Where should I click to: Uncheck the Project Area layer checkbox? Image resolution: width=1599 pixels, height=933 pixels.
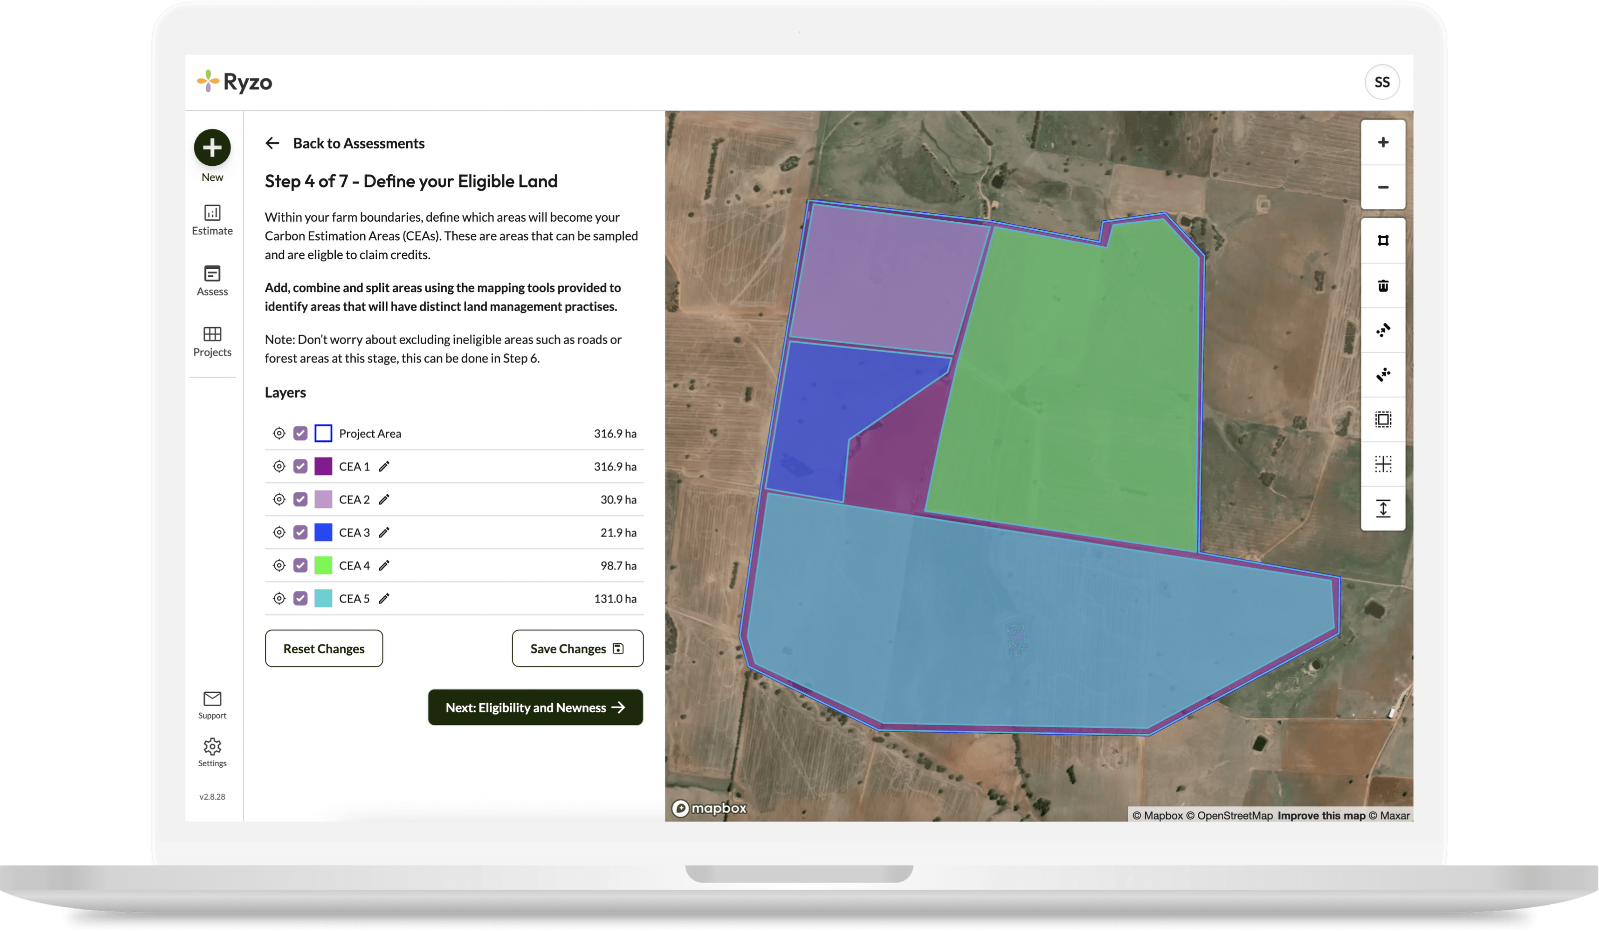click(x=300, y=433)
